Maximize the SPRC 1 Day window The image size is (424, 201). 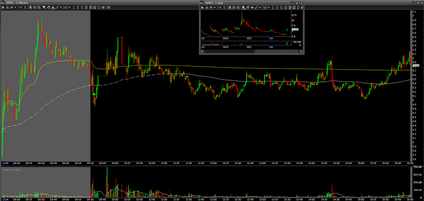(x=297, y=3)
